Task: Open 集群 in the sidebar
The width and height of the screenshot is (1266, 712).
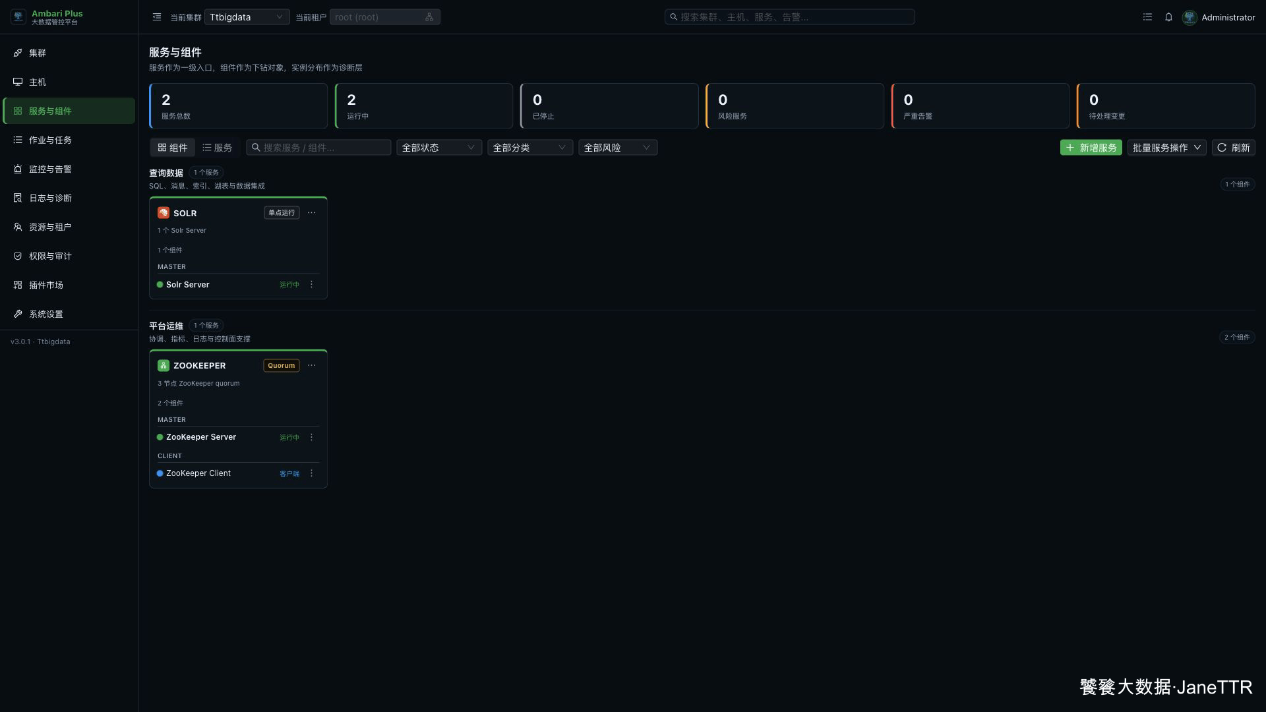Action: (69, 53)
